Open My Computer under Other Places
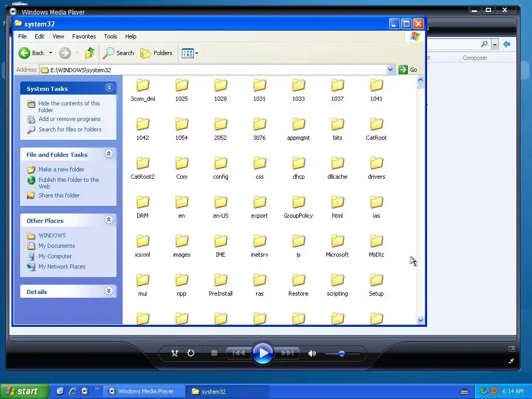The height and width of the screenshot is (399, 532). click(x=55, y=256)
